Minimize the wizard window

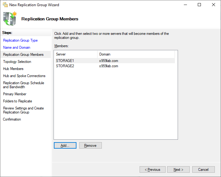185,5
